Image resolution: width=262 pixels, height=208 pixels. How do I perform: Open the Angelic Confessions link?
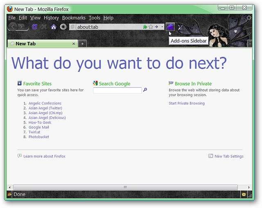45,103
